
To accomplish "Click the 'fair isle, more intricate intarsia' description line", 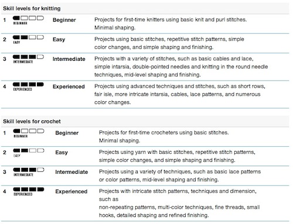I will click(178, 94).
